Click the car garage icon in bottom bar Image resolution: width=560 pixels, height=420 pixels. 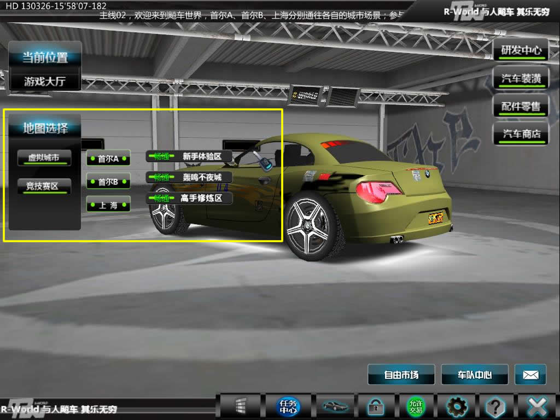tap(335, 406)
